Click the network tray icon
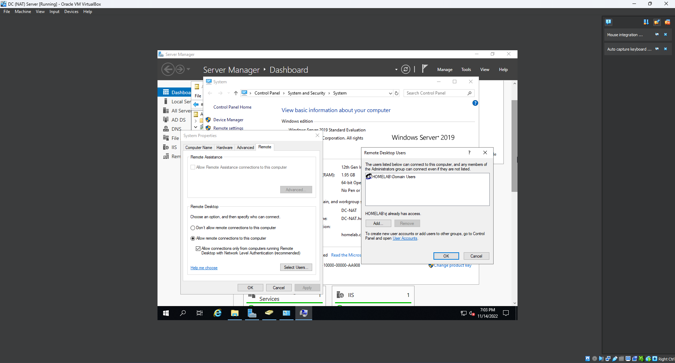Screen dimensions: 675x363 click(x=464, y=313)
